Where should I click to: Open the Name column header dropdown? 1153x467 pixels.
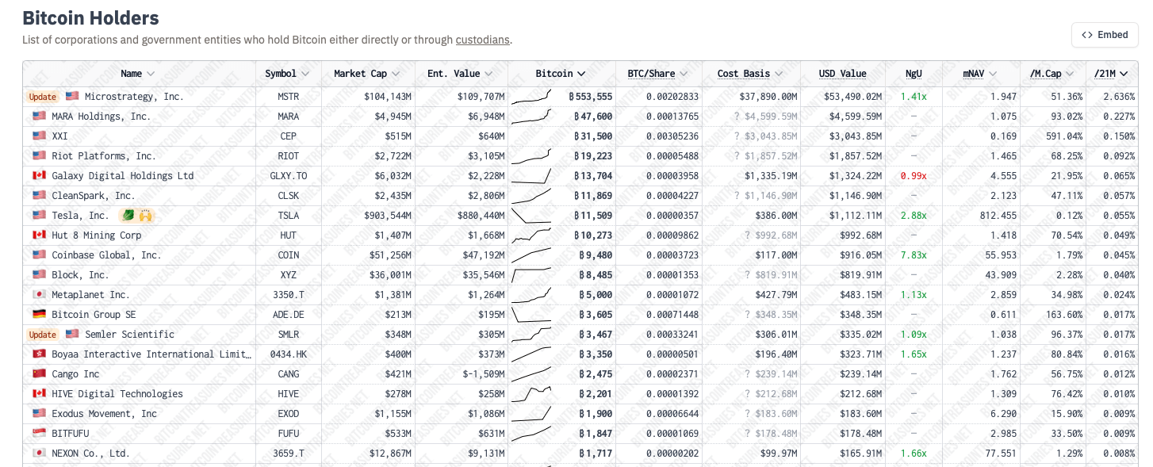click(151, 74)
